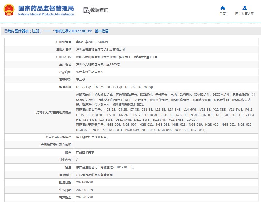Click the 数据查询 heading text
Viewport: 261px width, 202px height.
pos(100,10)
